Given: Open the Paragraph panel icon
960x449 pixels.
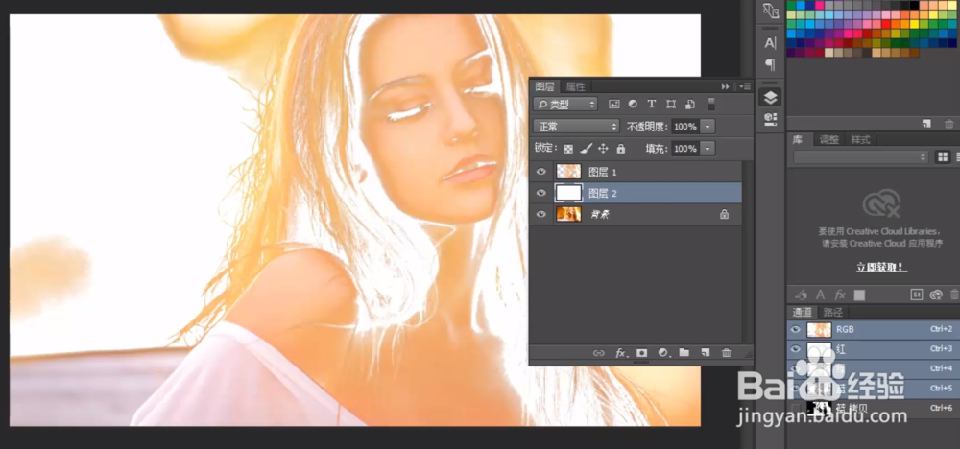Looking at the screenshot, I should pos(770,64).
